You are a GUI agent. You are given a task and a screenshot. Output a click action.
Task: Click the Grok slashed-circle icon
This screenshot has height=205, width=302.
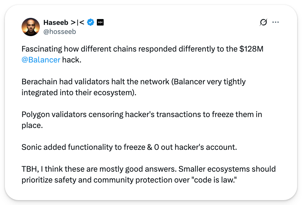point(263,22)
